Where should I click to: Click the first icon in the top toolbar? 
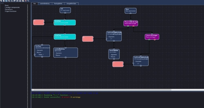tap(1, 1)
